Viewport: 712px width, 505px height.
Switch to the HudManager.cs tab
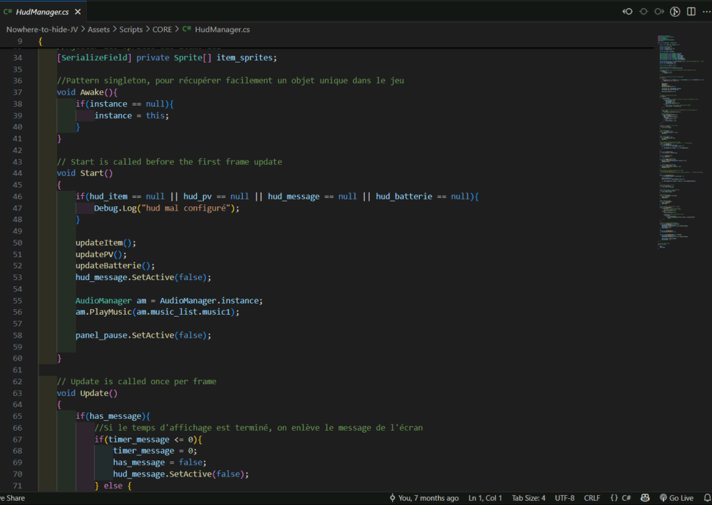(x=42, y=11)
